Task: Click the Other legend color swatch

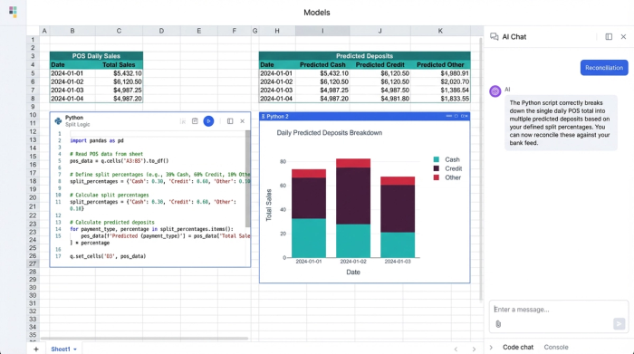Action: click(436, 177)
